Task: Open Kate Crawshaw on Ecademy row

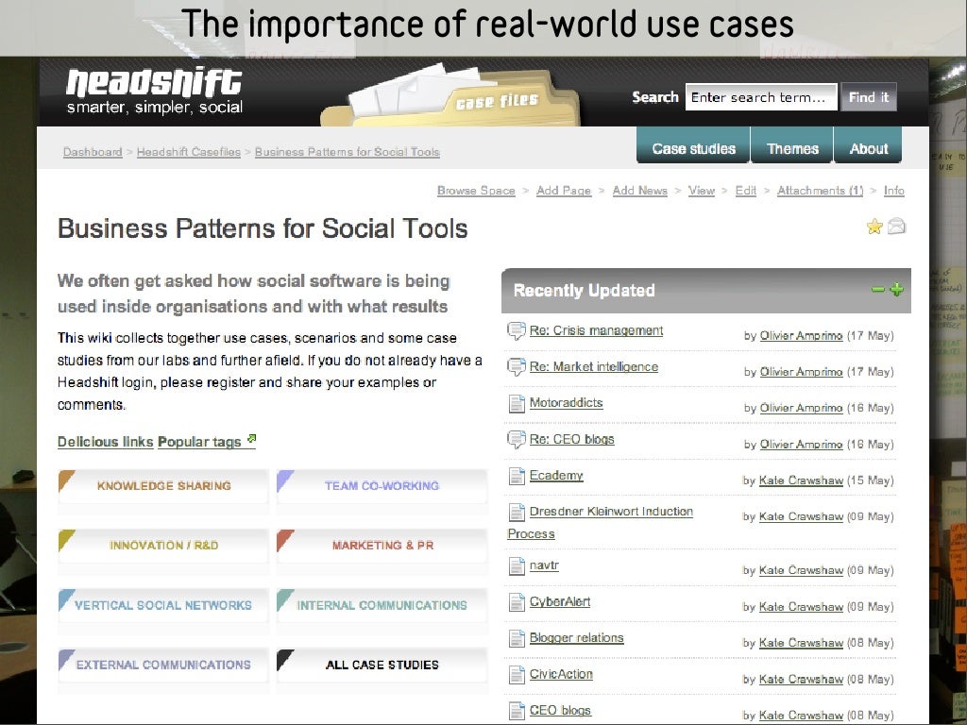Action: (801, 481)
